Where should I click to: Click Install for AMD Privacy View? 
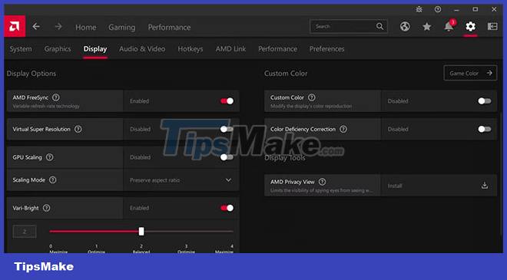click(x=395, y=186)
